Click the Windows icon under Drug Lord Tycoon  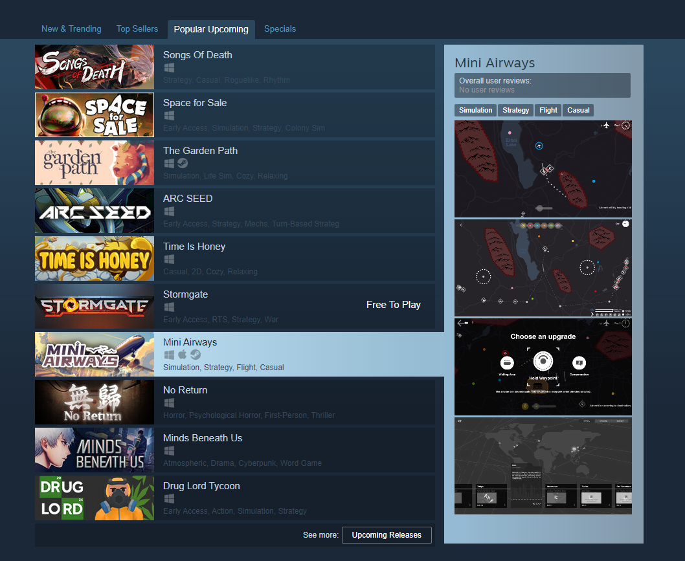(169, 498)
